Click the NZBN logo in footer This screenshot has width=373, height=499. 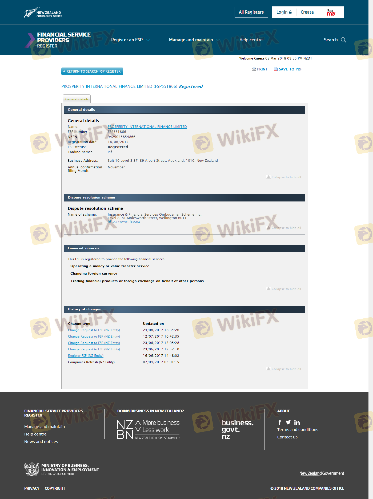(x=148, y=429)
